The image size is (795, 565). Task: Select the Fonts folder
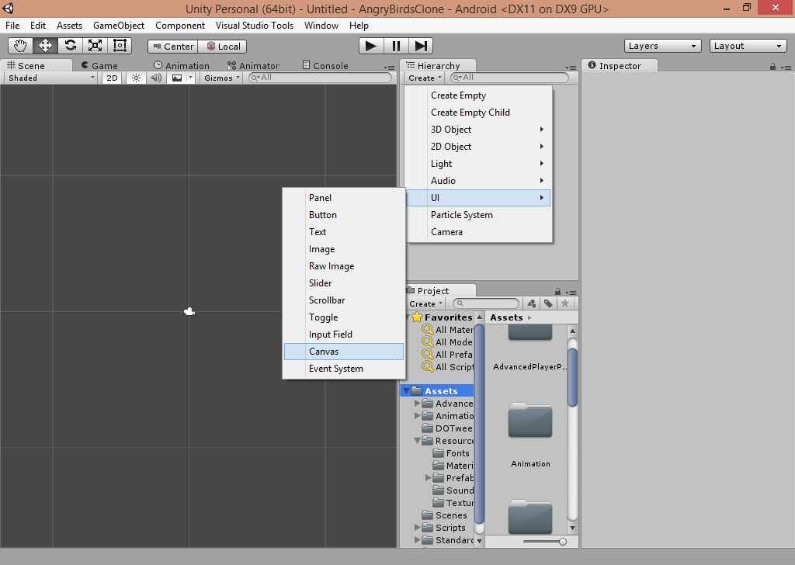[x=451, y=453]
